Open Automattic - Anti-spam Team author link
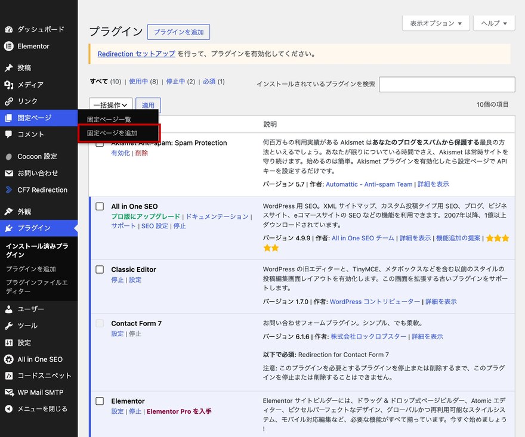The image size is (525, 437). 369,184
